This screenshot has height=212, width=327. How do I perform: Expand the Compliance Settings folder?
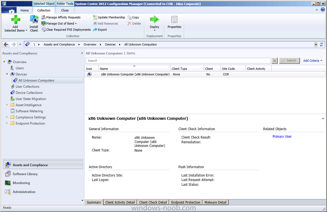pos(7,117)
